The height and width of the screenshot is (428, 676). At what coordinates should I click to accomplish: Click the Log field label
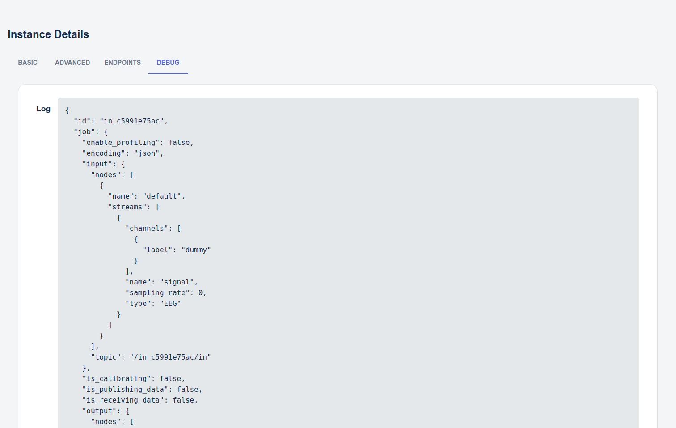click(x=43, y=109)
